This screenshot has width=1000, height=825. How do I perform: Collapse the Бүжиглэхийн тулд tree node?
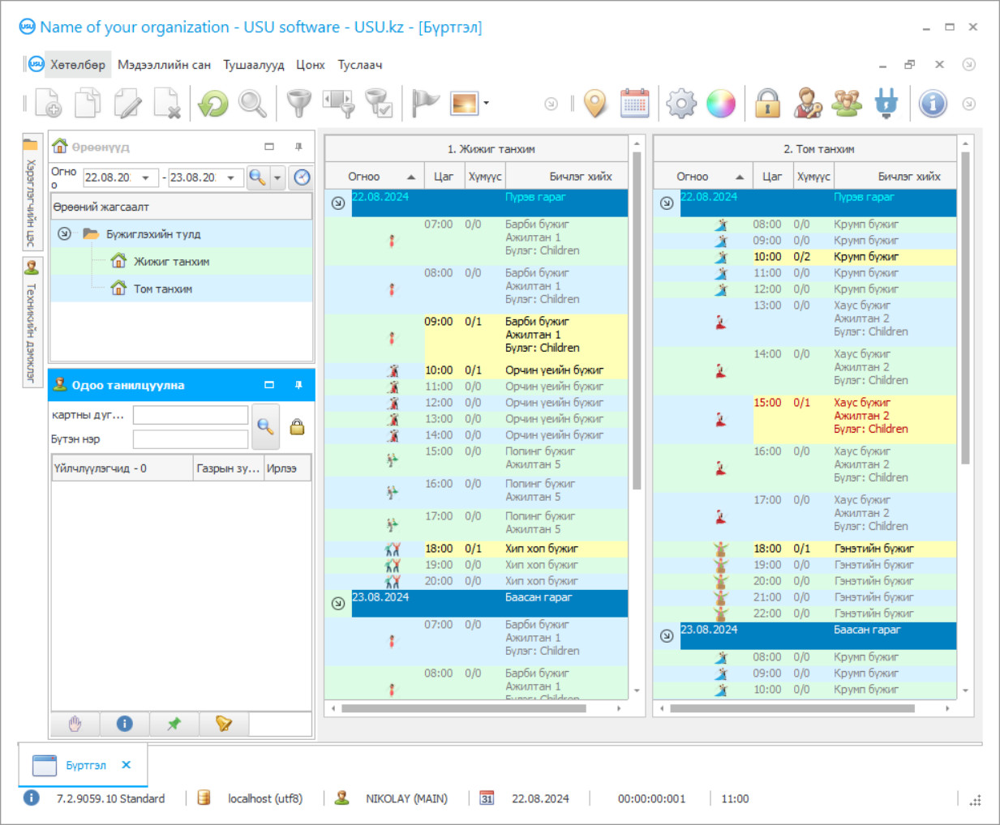(64, 233)
